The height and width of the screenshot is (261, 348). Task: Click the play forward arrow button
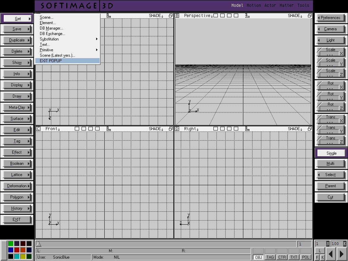[342, 254]
